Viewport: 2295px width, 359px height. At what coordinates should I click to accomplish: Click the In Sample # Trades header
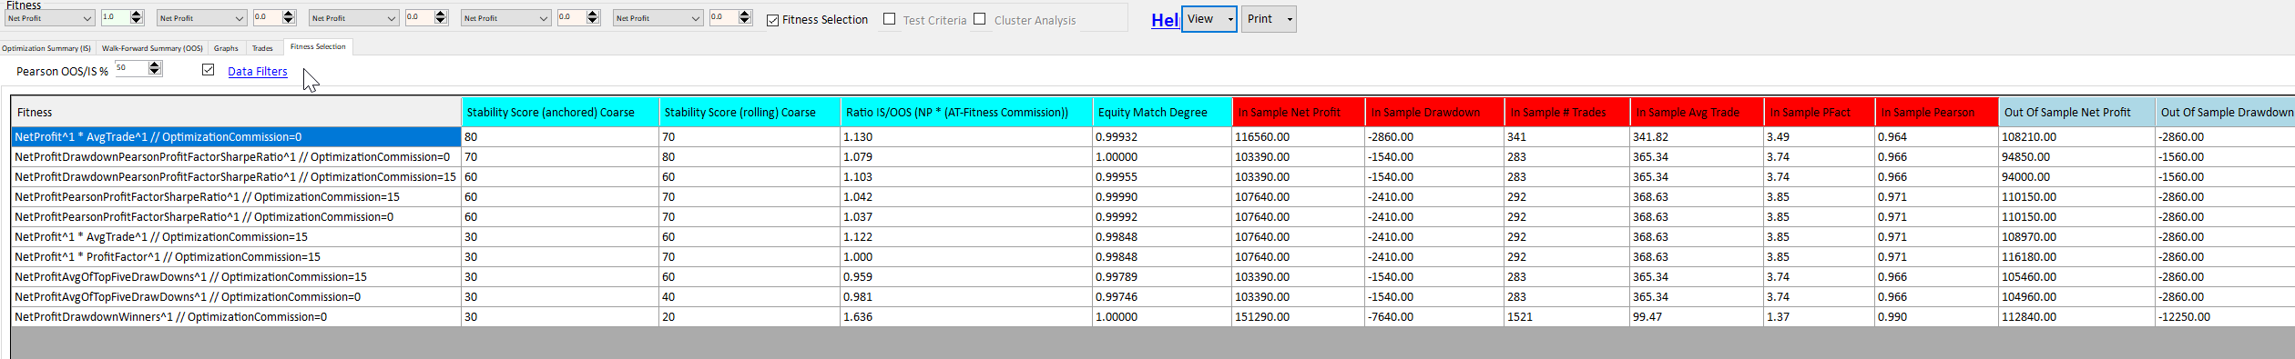tap(1567, 112)
